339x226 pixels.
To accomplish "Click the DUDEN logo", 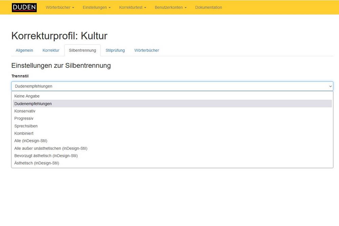I will [24, 7].
